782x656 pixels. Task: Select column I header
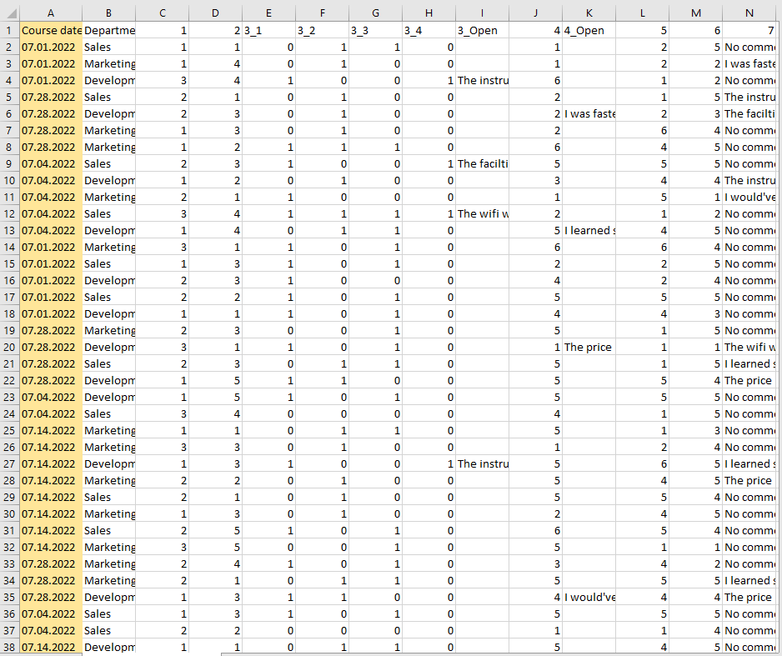(482, 12)
